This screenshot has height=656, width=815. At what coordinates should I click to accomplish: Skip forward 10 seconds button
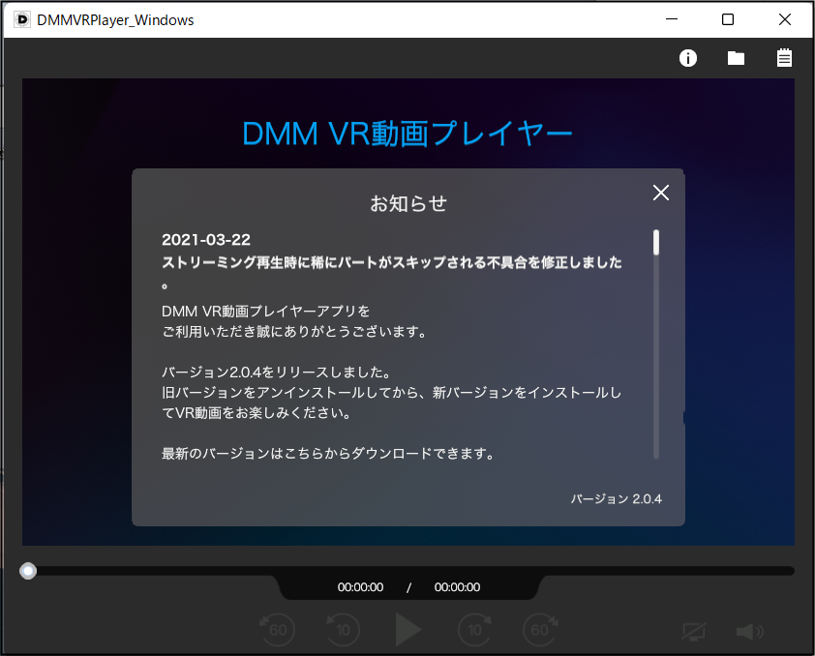[x=474, y=630]
